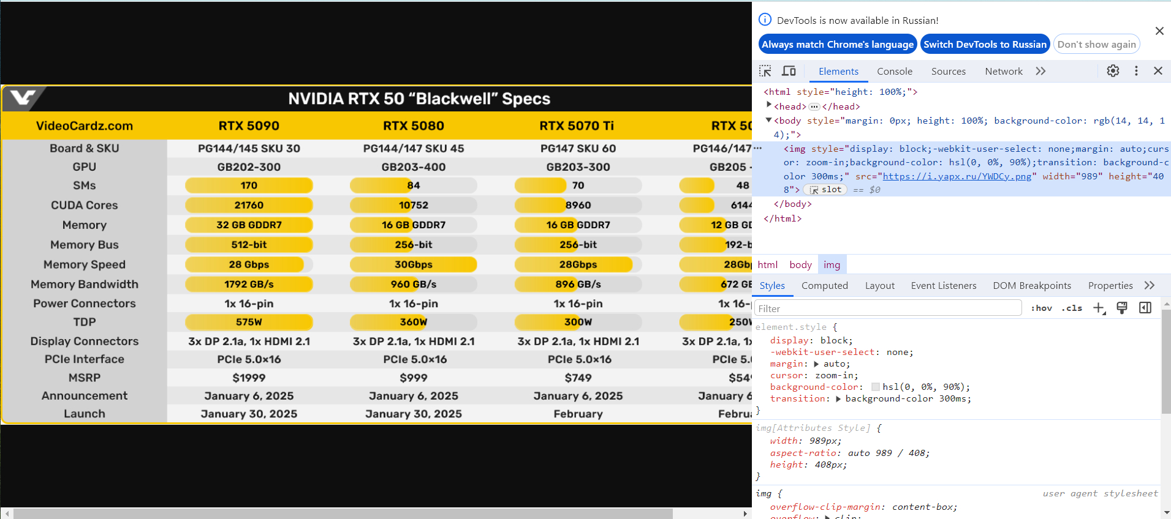Open DevTools three-dot customize menu
The image size is (1171, 519).
[1136, 71]
